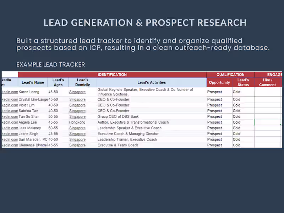
Task: Click the Group CEO of DBS Bank cell
Action: tap(152, 116)
